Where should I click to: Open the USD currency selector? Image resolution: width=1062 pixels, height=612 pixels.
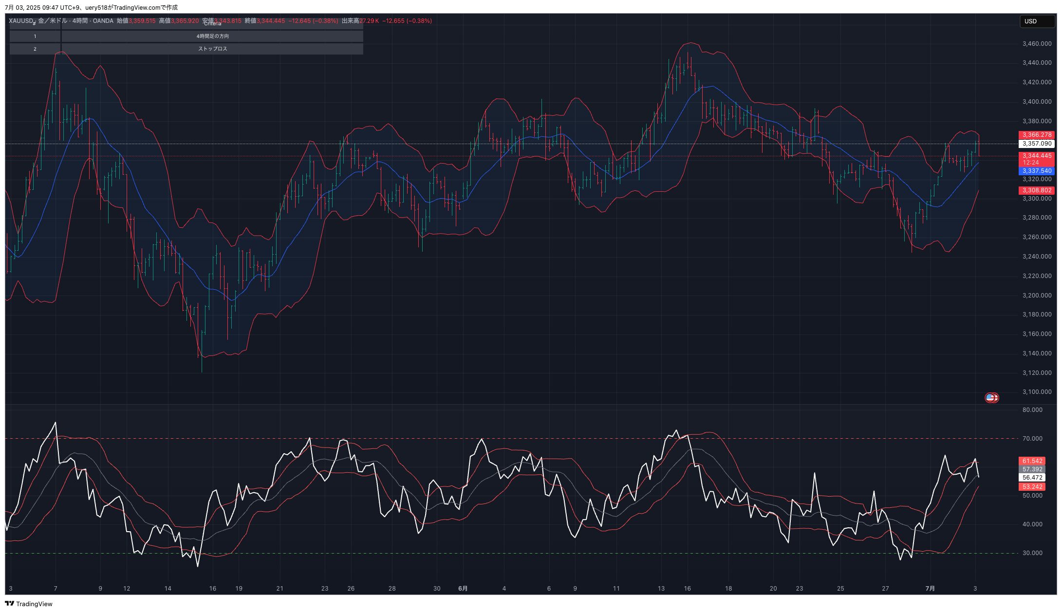[x=1037, y=21]
